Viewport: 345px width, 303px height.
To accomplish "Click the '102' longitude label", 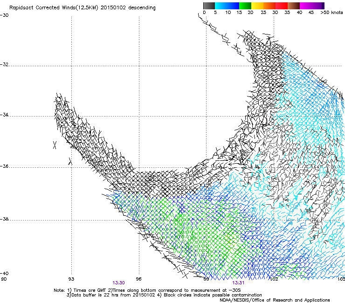I will pyautogui.click(x=274, y=279).
